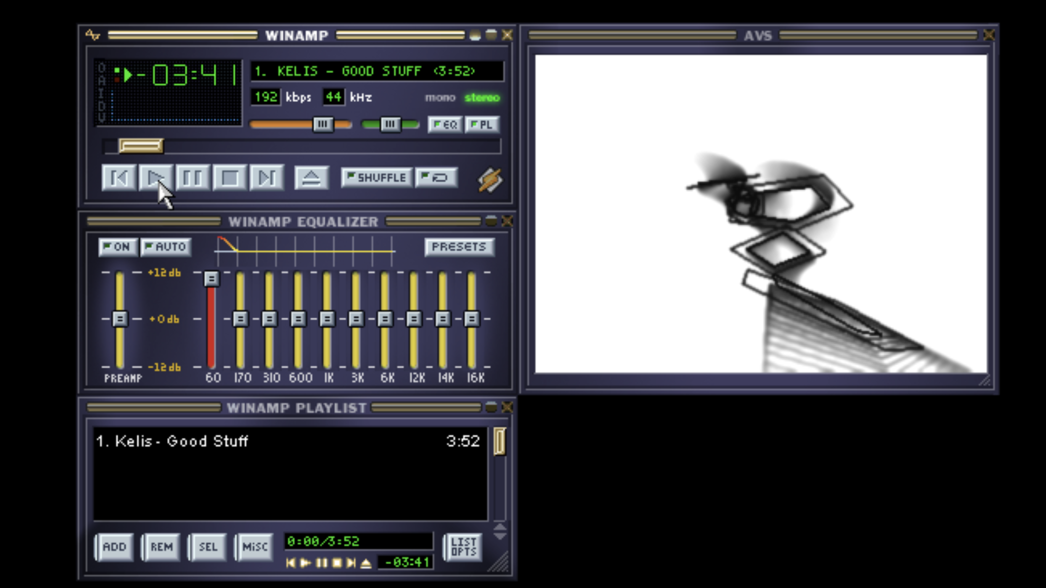Toggle the EQ window button

(446, 124)
